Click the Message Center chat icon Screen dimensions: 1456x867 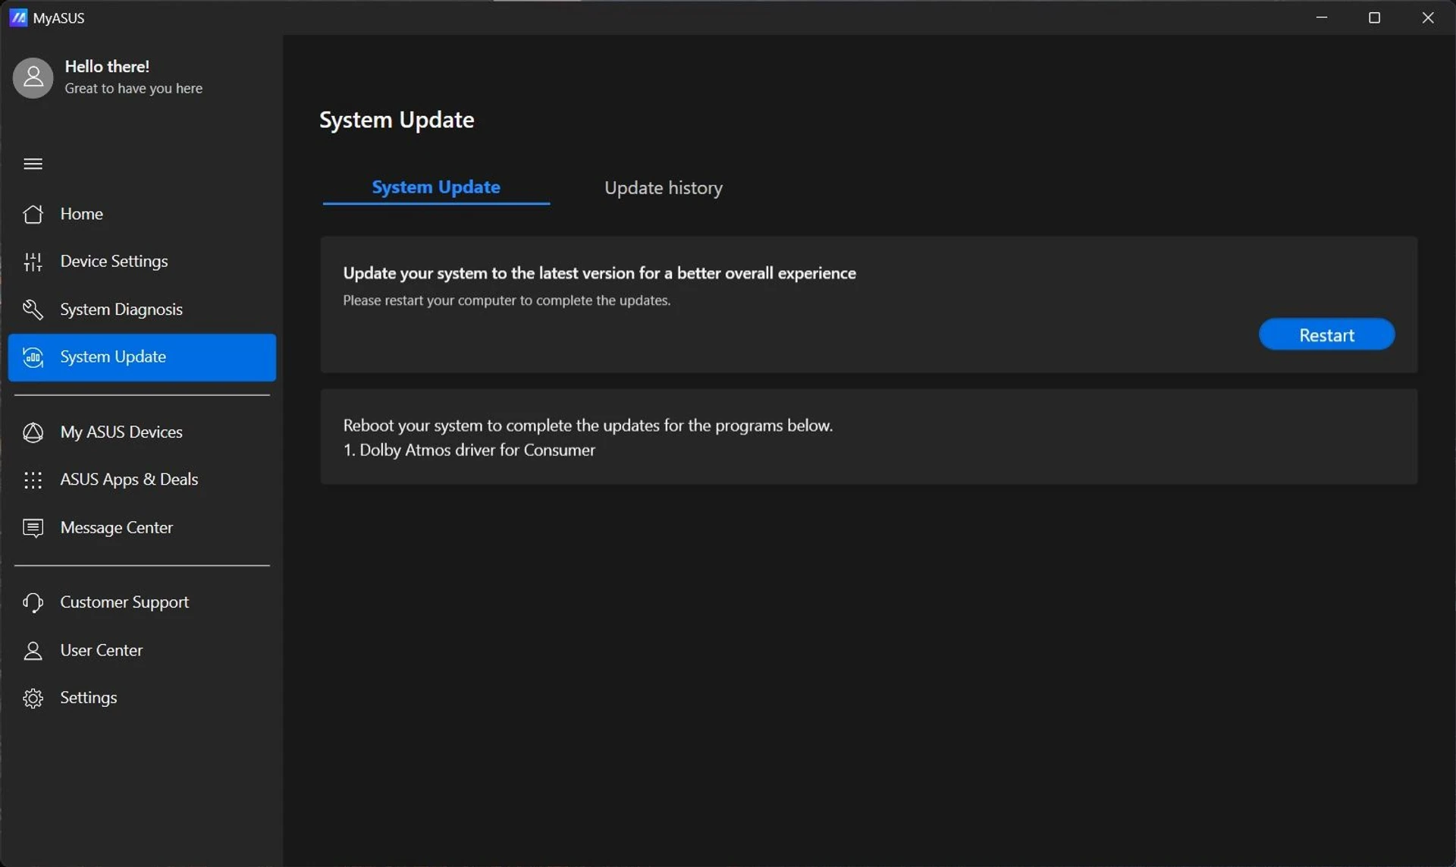click(x=33, y=528)
